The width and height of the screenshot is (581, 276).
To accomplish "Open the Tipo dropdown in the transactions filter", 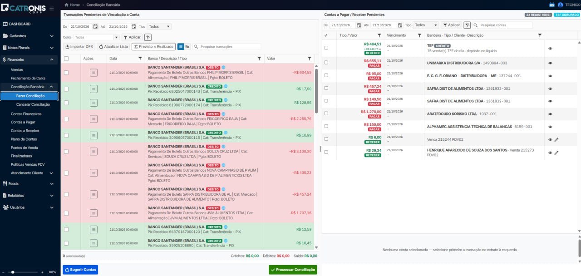I will pos(159,26).
